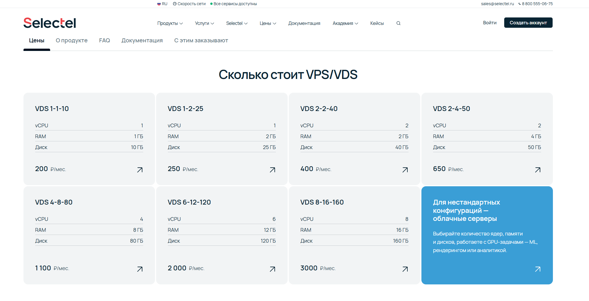Click the Сколько стоит VPS/VDS heading

[x=288, y=75]
